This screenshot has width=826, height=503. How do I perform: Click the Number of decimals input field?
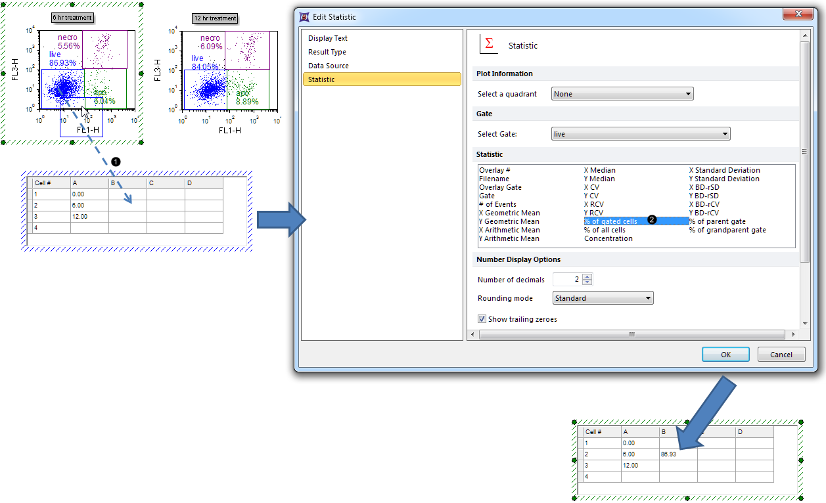click(x=567, y=280)
